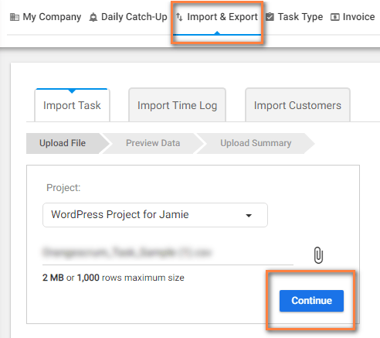This screenshot has width=380, height=338.
Task: Click the paperclip attach file icon
Action: coord(318,255)
